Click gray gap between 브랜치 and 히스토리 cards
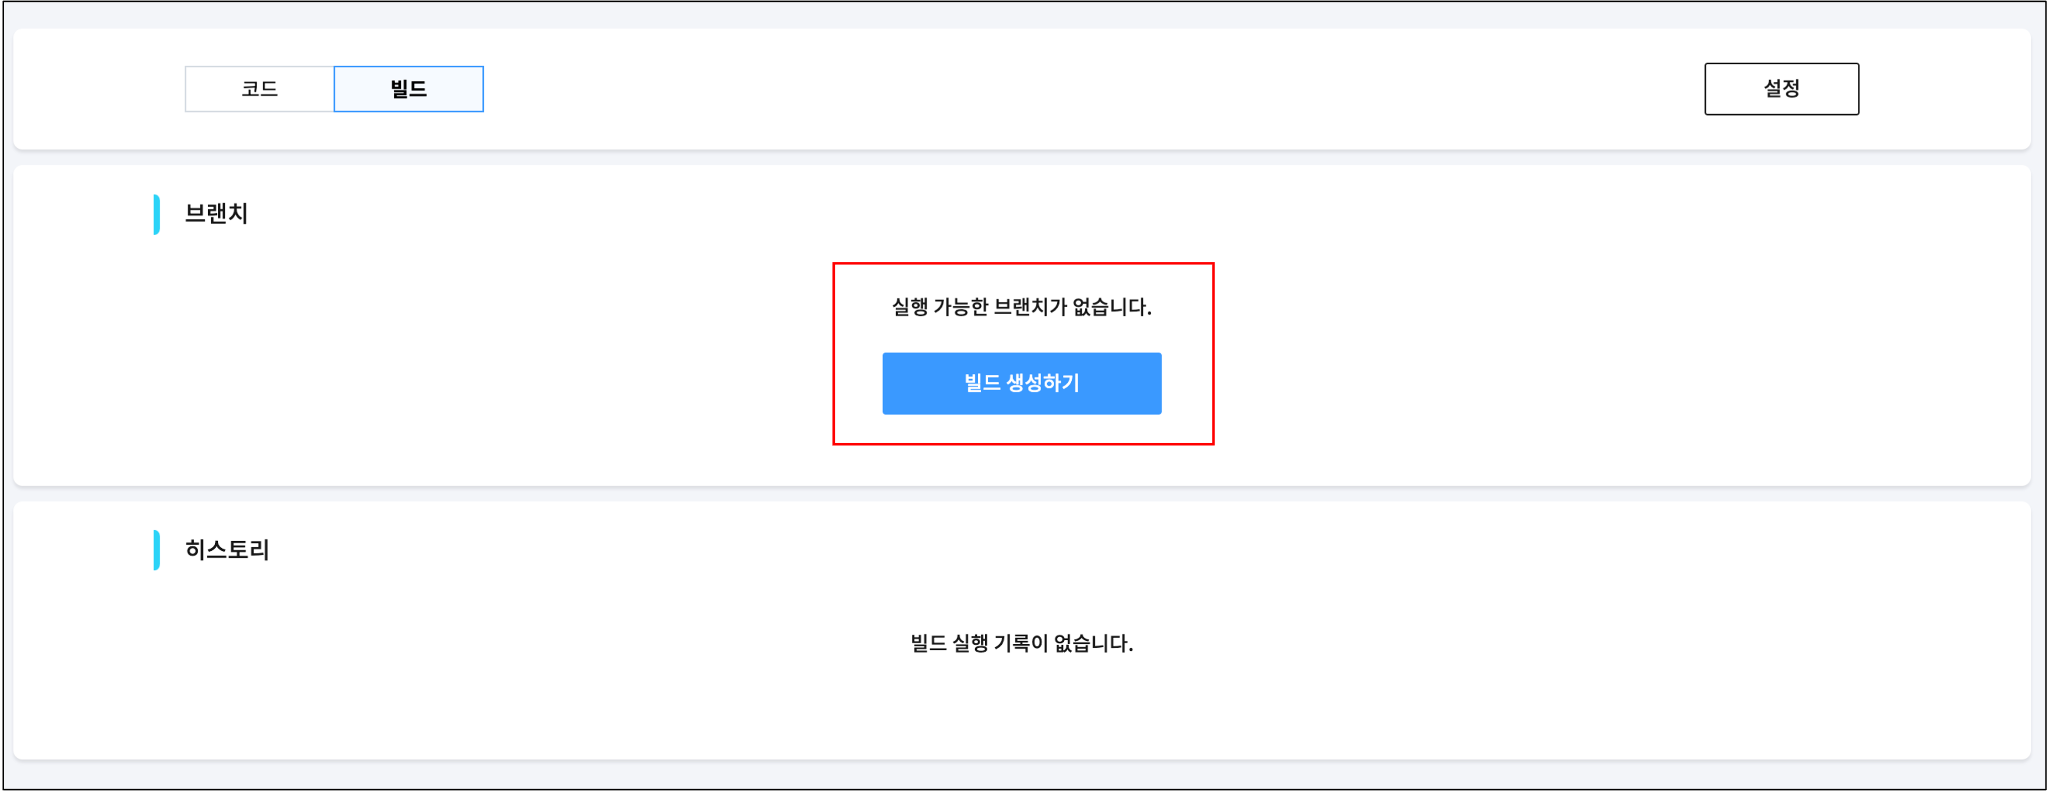The height and width of the screenshot is (792, 2049). (1021, 493)
